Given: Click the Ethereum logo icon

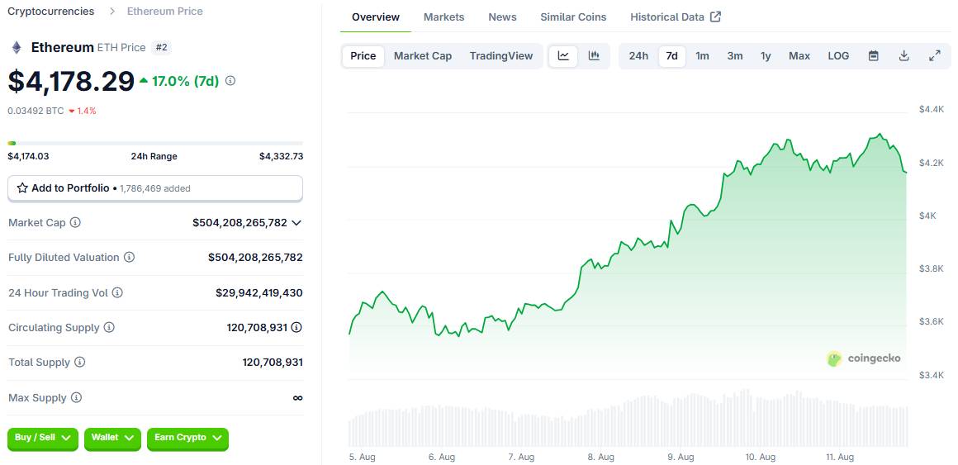Looking at the screenshot, I should 17,47.
